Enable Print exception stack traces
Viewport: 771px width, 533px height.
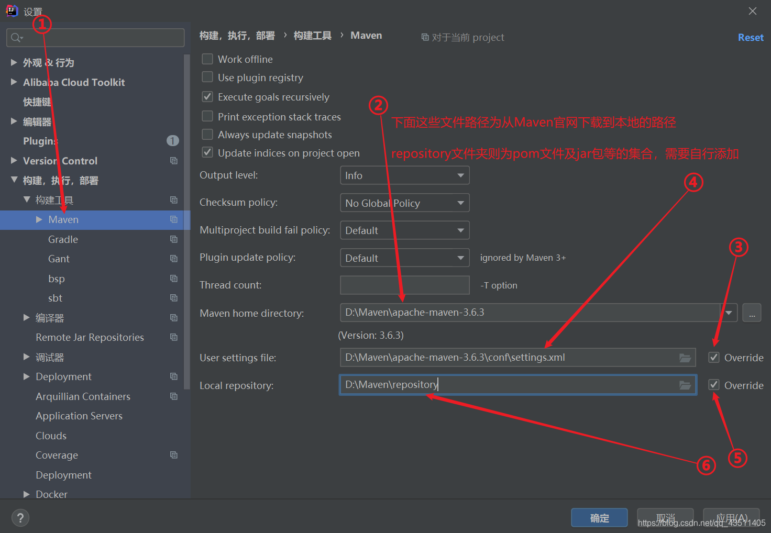tap(207, 116)
